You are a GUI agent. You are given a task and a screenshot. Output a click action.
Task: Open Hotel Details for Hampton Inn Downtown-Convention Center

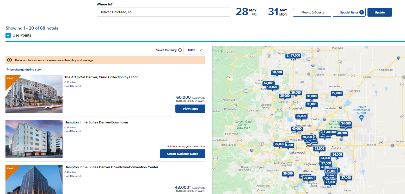(x=73, y=176)
